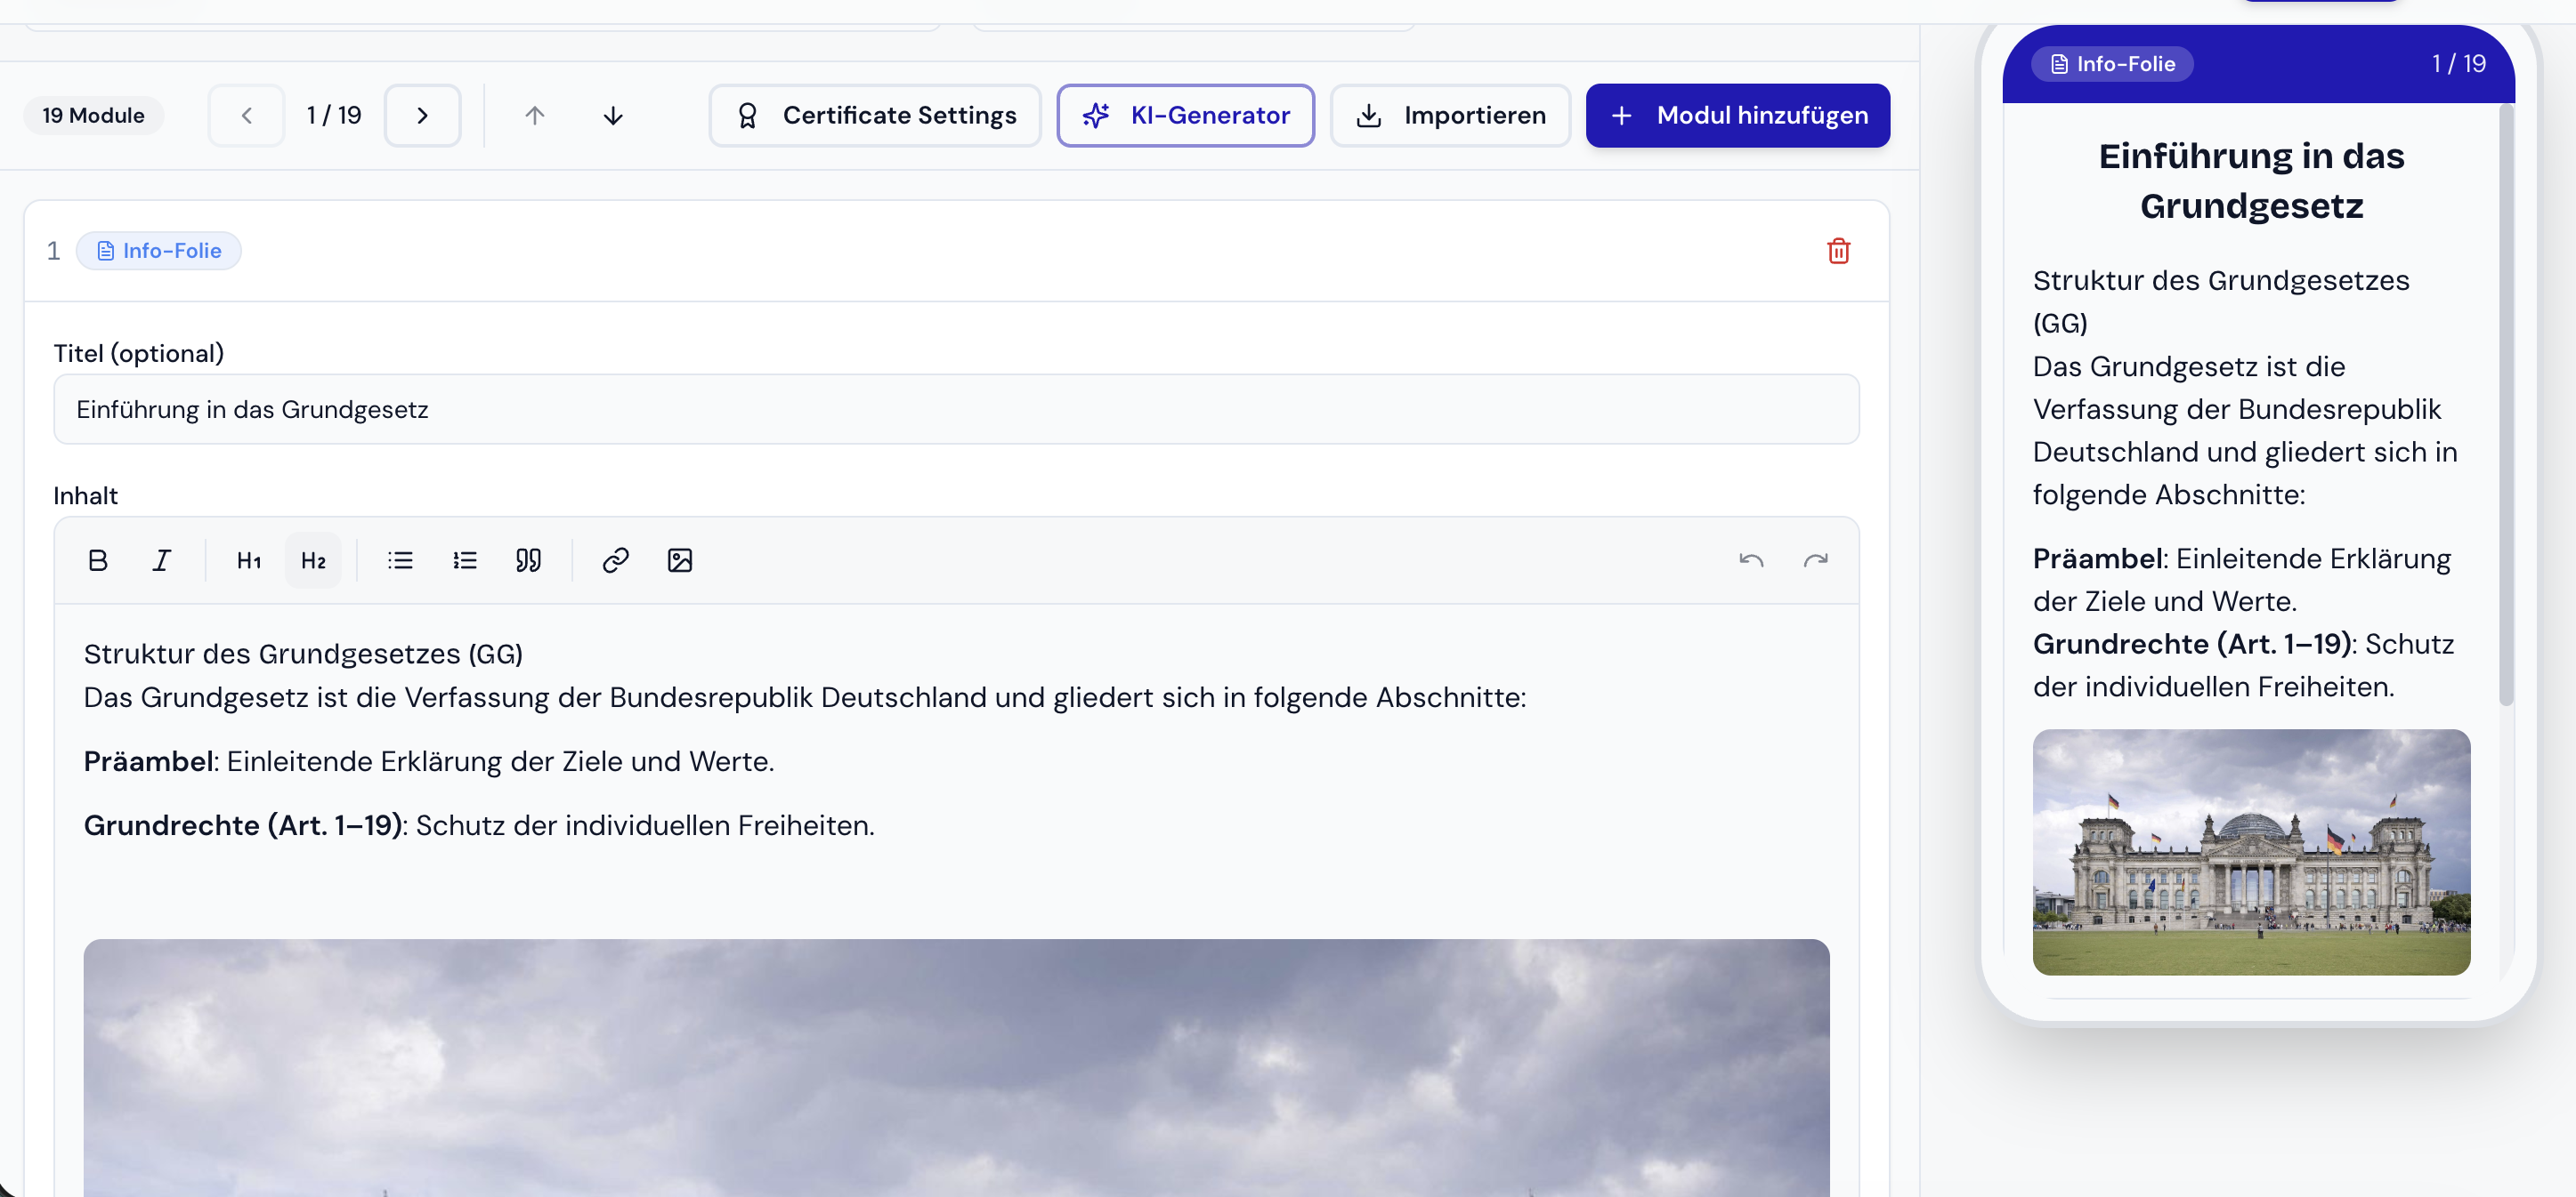Insert a bullet list
The width and height of the screenshot is (2576, 1197).
(399, 559)
